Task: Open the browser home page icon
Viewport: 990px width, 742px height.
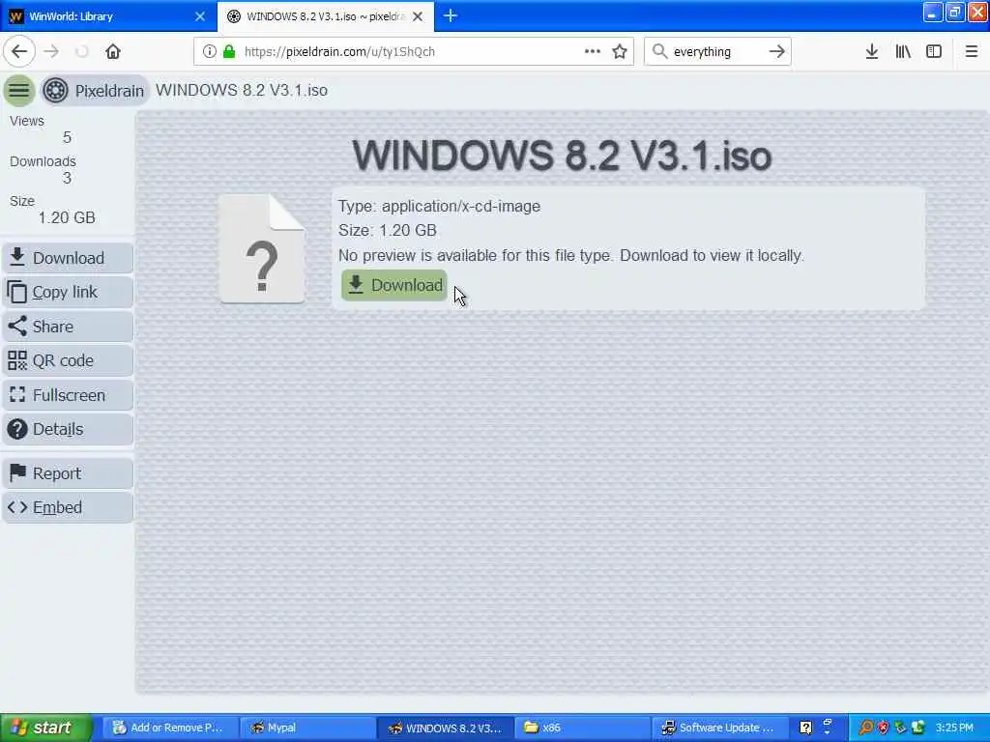Action: (113, 51)
